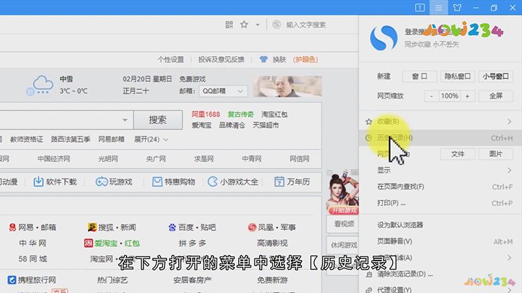Switch to the 看视频 side tab
This screenshot has width=522, height=293.
[x=343, y=224]
